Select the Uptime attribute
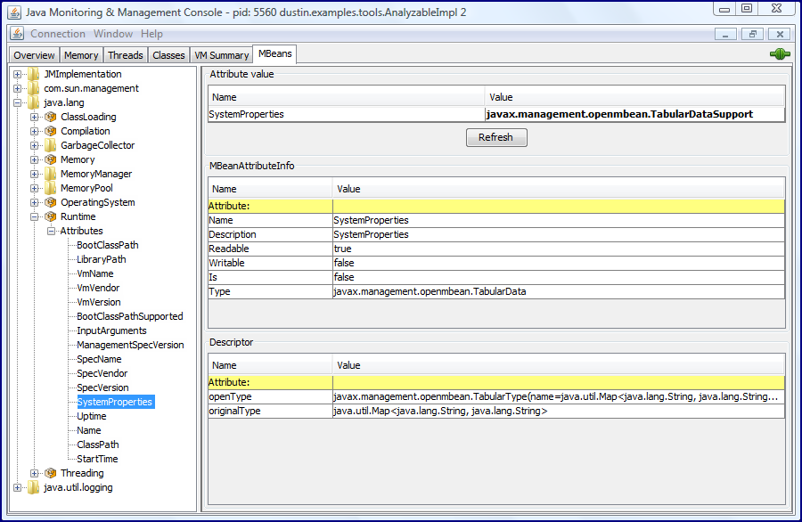 point(92,416)
